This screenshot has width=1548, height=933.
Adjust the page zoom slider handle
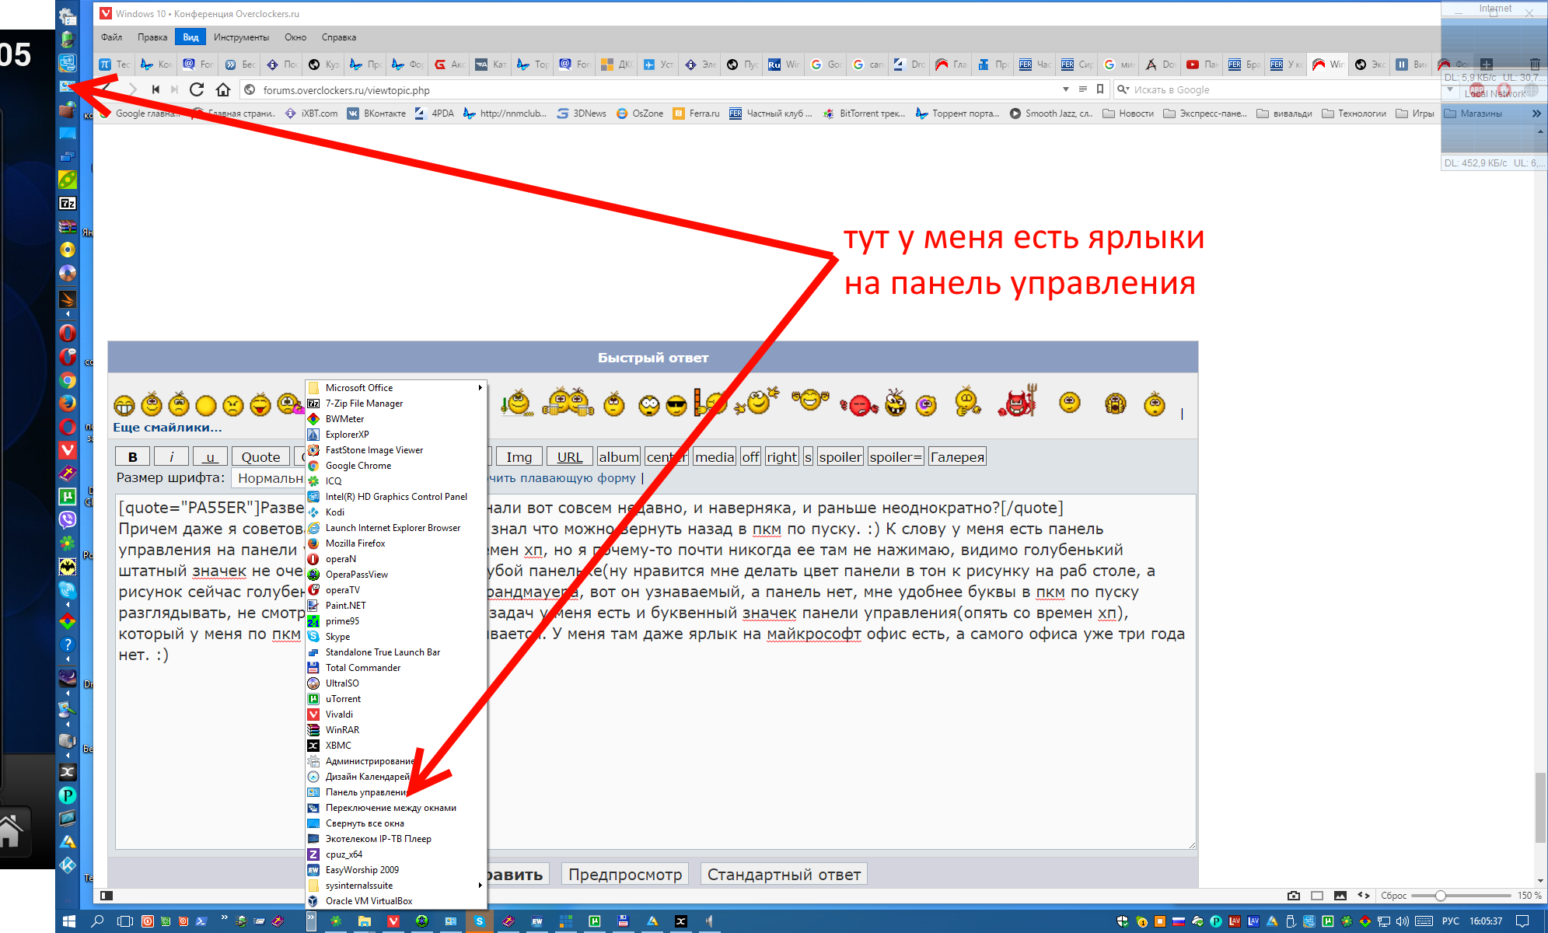(x=1441, y=896)
